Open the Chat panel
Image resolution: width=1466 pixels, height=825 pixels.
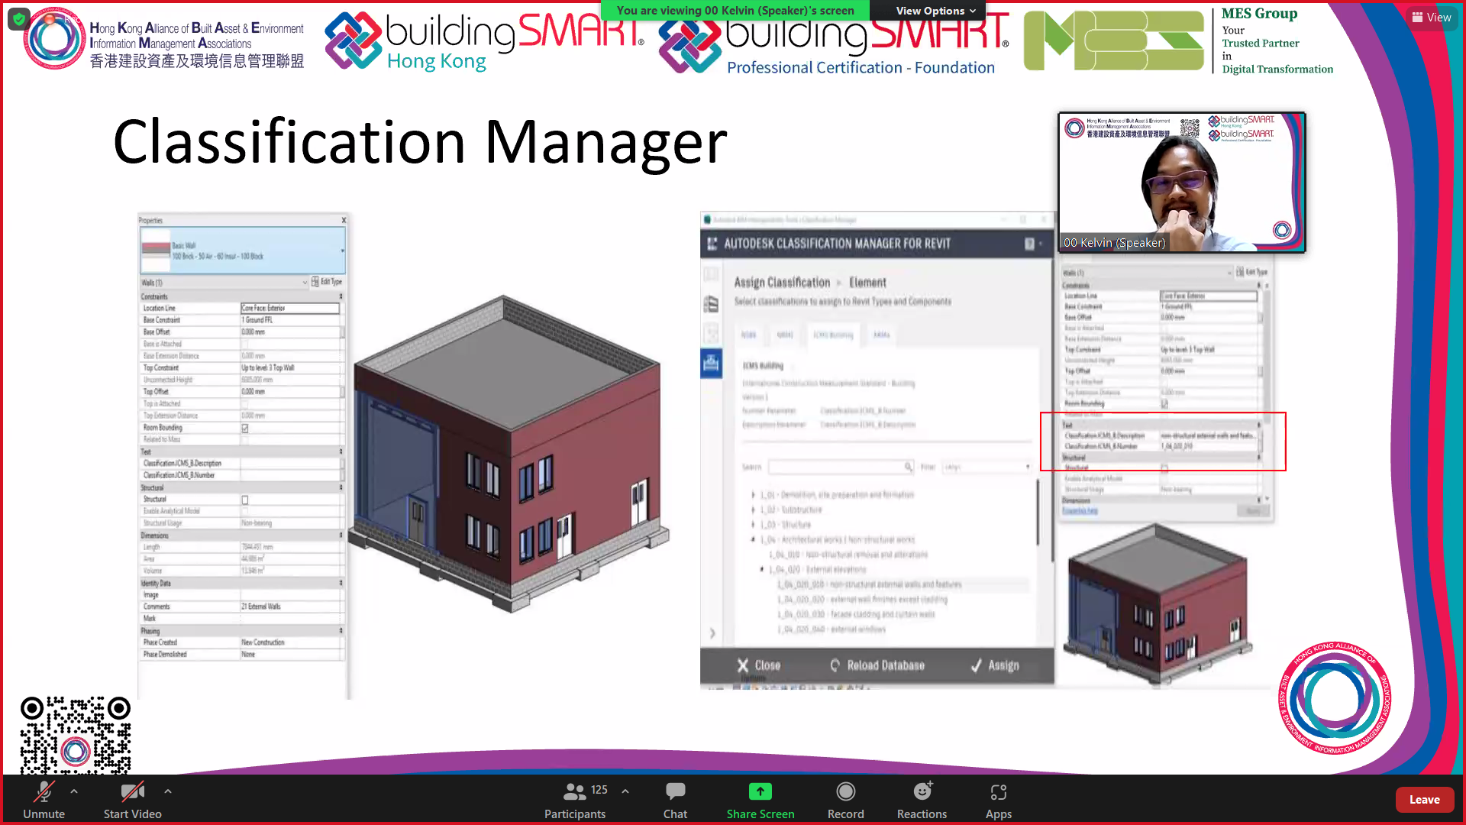tap(675, 800)
